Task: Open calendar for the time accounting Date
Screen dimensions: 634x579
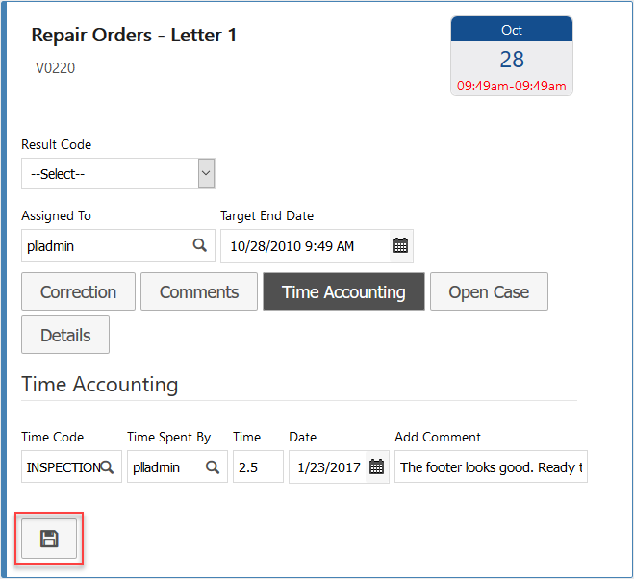Action: (x=376, y=467)
